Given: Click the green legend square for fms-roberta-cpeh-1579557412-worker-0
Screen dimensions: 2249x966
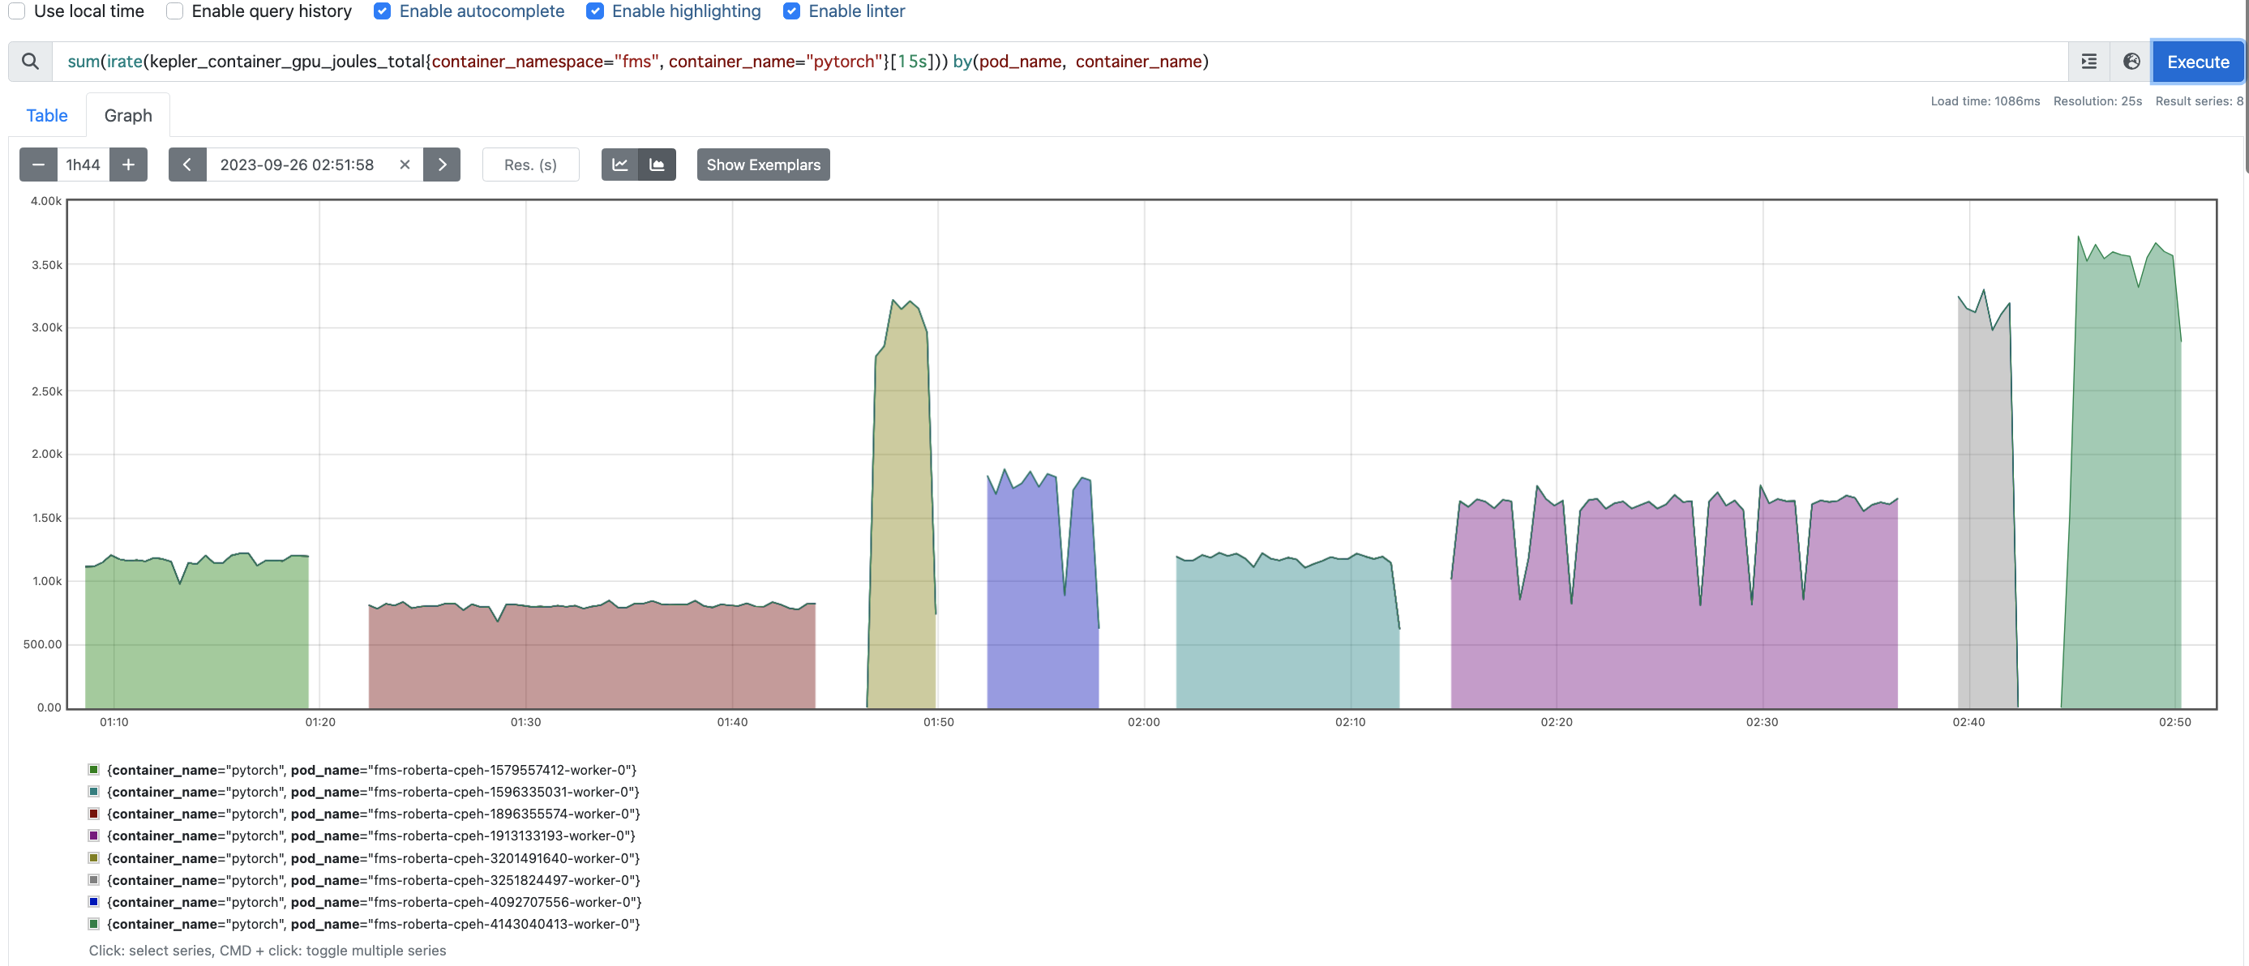Looking at the screenshot, I should [92, 769].
